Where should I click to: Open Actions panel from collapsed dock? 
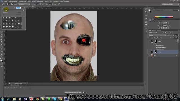click(x=146, y=12)
